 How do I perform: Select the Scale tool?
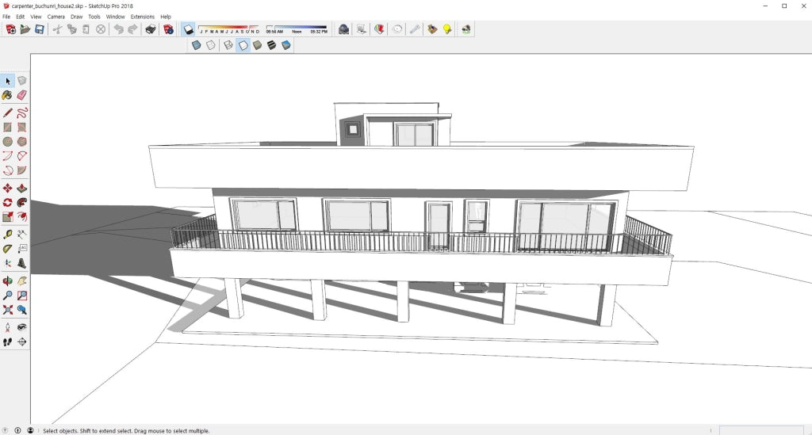(7, 217)
